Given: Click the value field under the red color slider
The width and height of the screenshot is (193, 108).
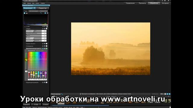Looking at the screenshot, I should tap(29, 79).
